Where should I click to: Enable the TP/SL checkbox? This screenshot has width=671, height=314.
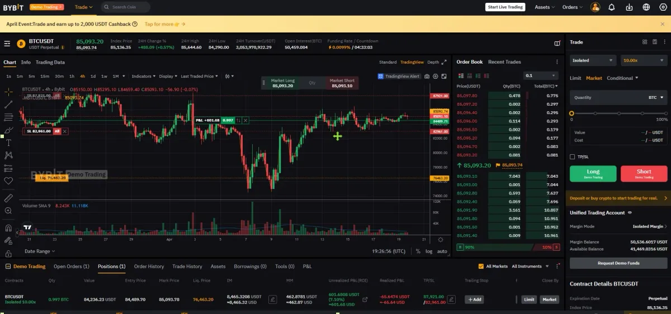click(x=572, y=157)
